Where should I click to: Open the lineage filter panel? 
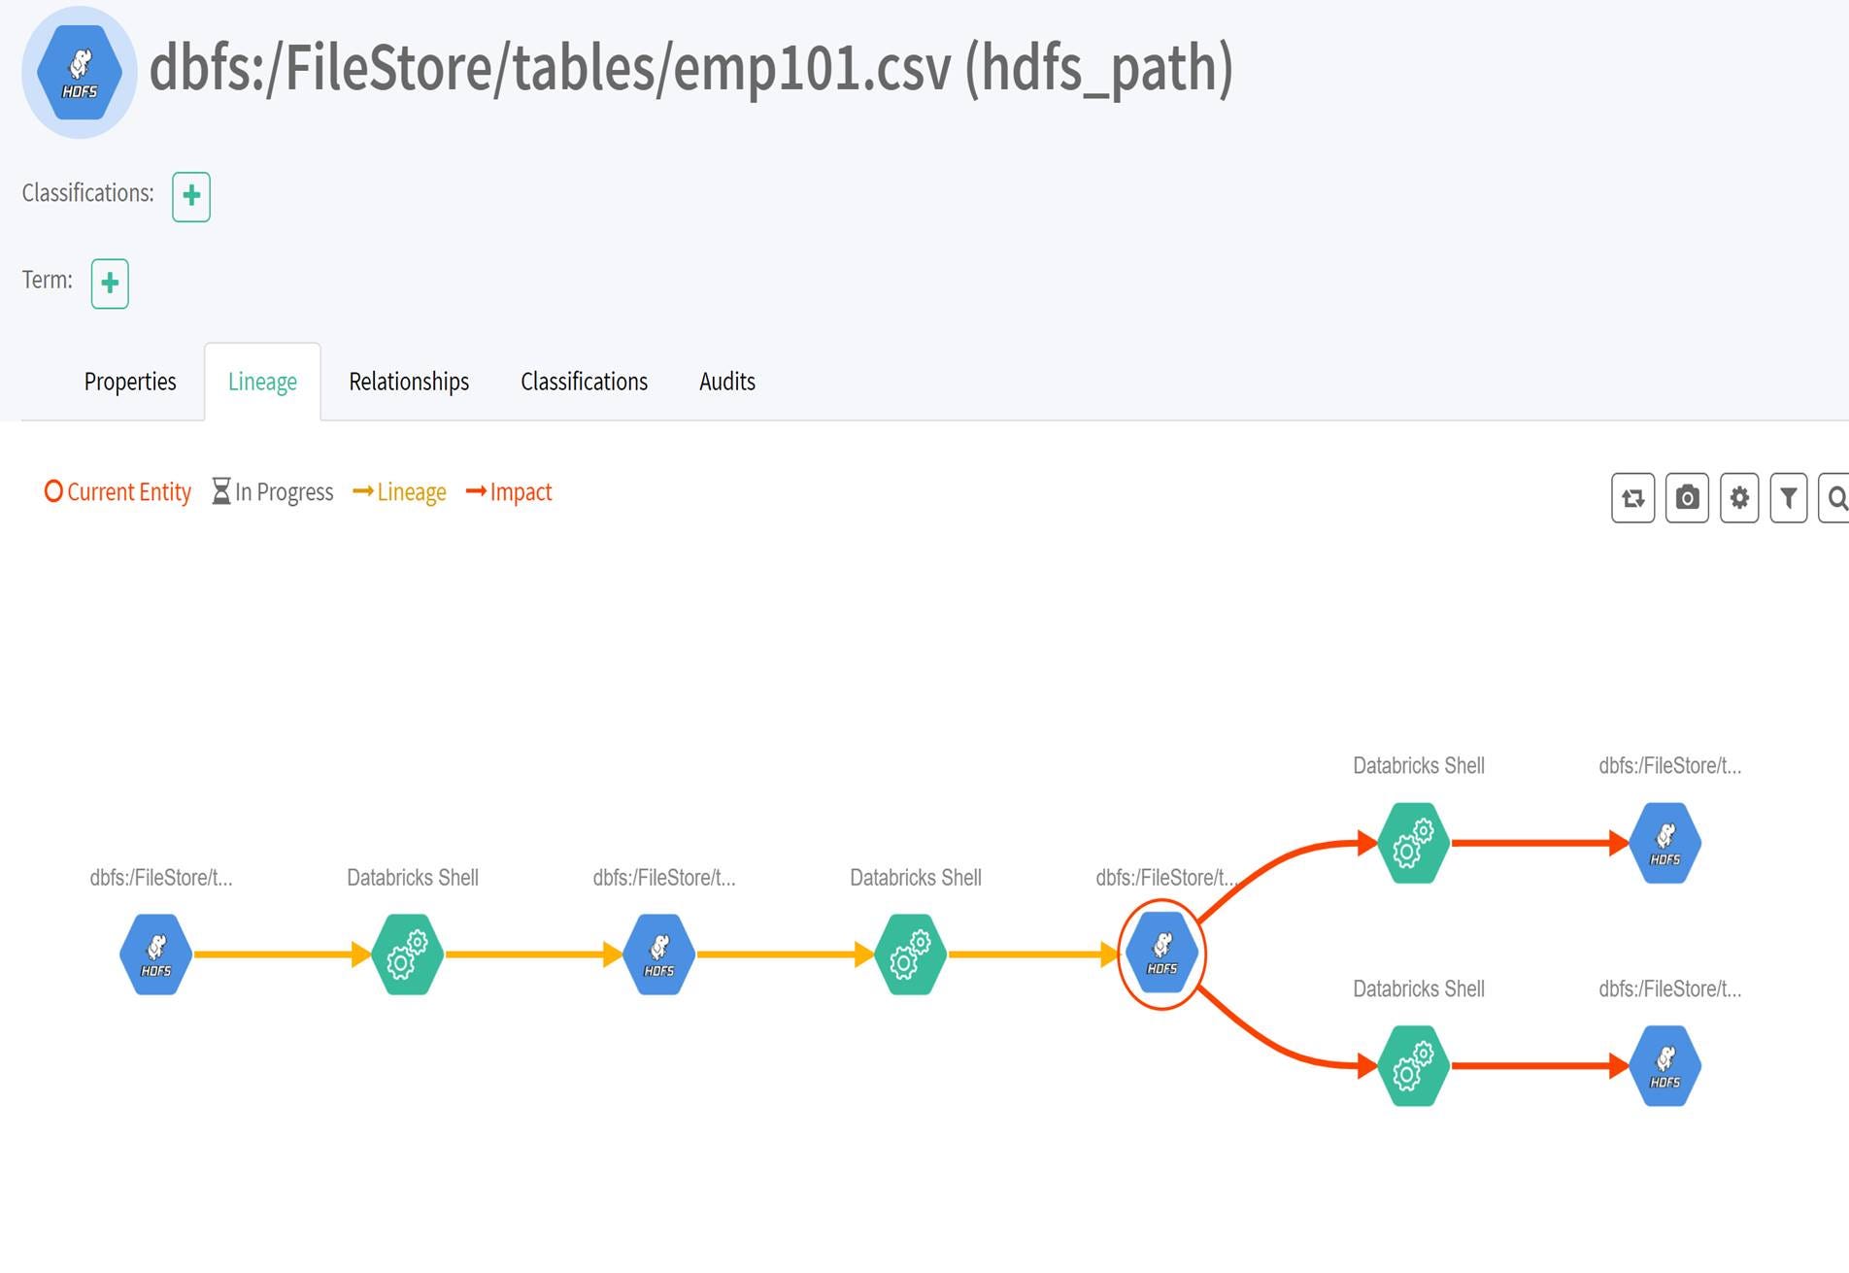point(1790,497)
